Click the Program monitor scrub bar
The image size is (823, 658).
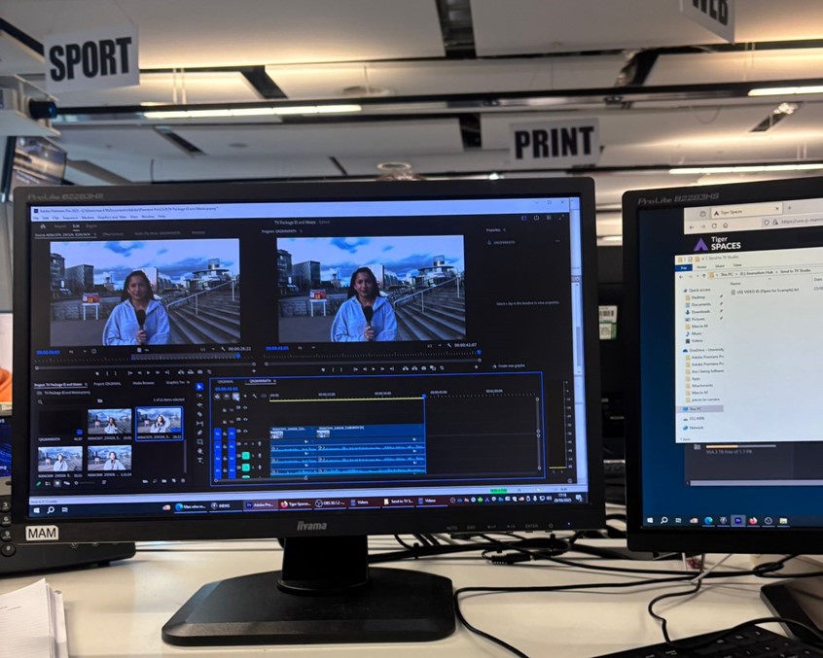pos(375,357)
